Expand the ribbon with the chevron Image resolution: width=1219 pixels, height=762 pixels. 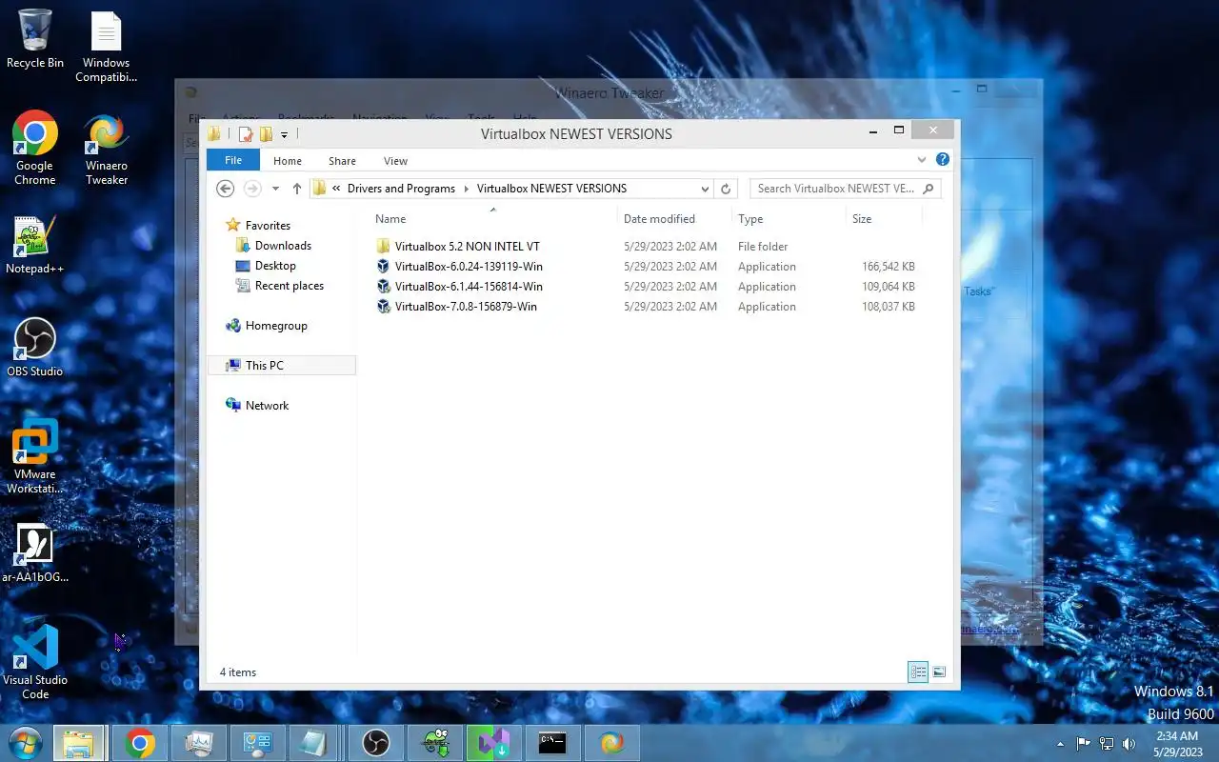[922, 160]
